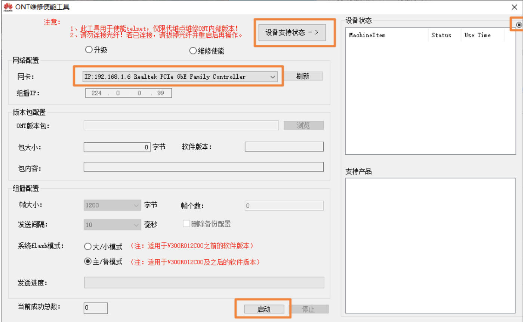Expand the 帧大小 1200 dropdown
Image resolution: width=524 pixels, height=322 pixels.
(x=112, y=205)
